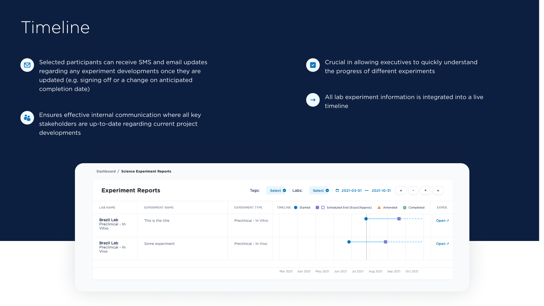Screen dimensions: 544x306
Task: Click the EXPERIMENT NAME column header
Action: click(x=159, y=208)
